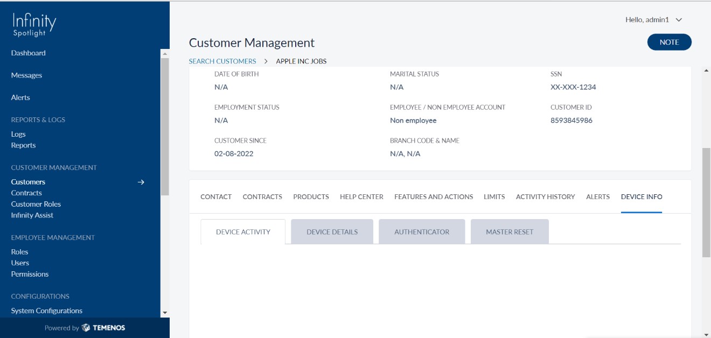This screenshot has height=338, width=711.
Task: Open the Authenticator tab
Action: click(421, 232)
